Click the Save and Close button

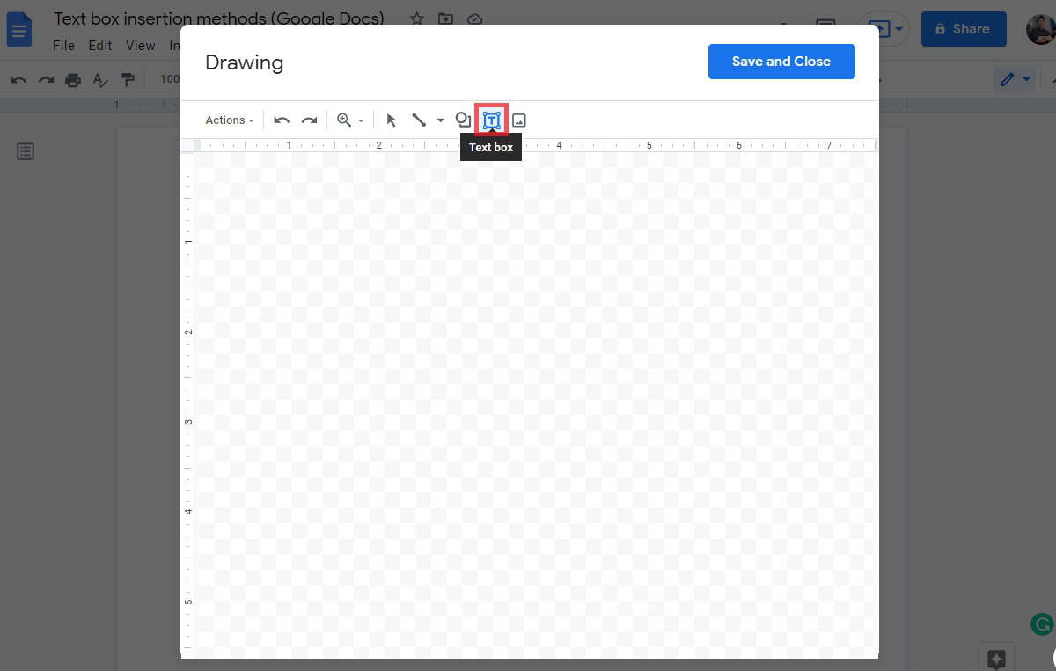(781, 62)
